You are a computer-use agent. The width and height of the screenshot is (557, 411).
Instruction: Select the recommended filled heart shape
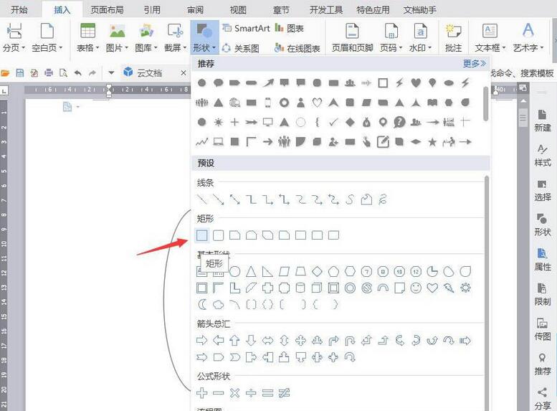pos(416,82)
